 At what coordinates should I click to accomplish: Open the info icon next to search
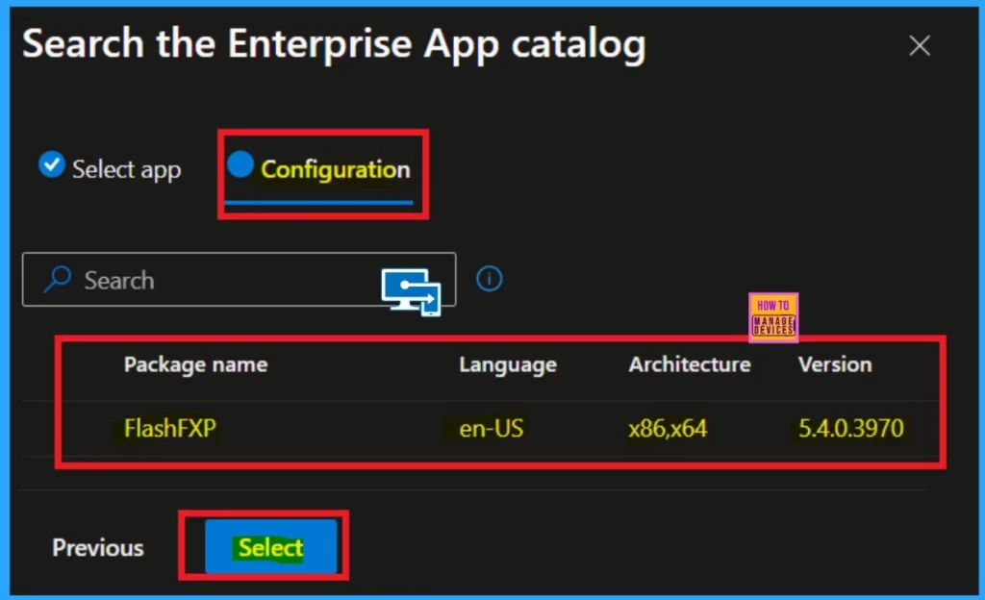(x=490, y=279)
